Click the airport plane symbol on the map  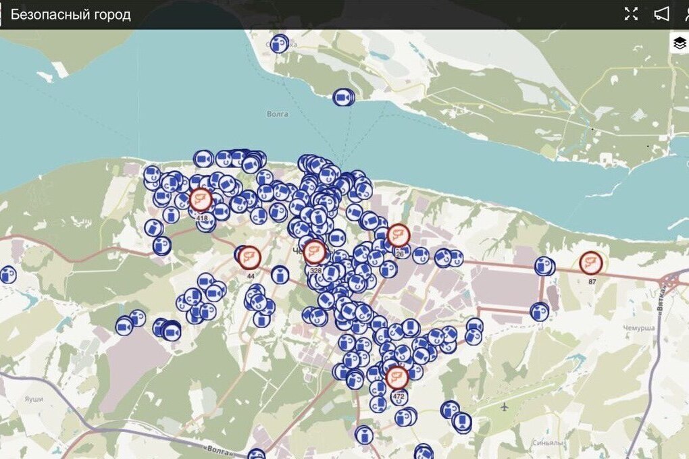tap(505, 406)
